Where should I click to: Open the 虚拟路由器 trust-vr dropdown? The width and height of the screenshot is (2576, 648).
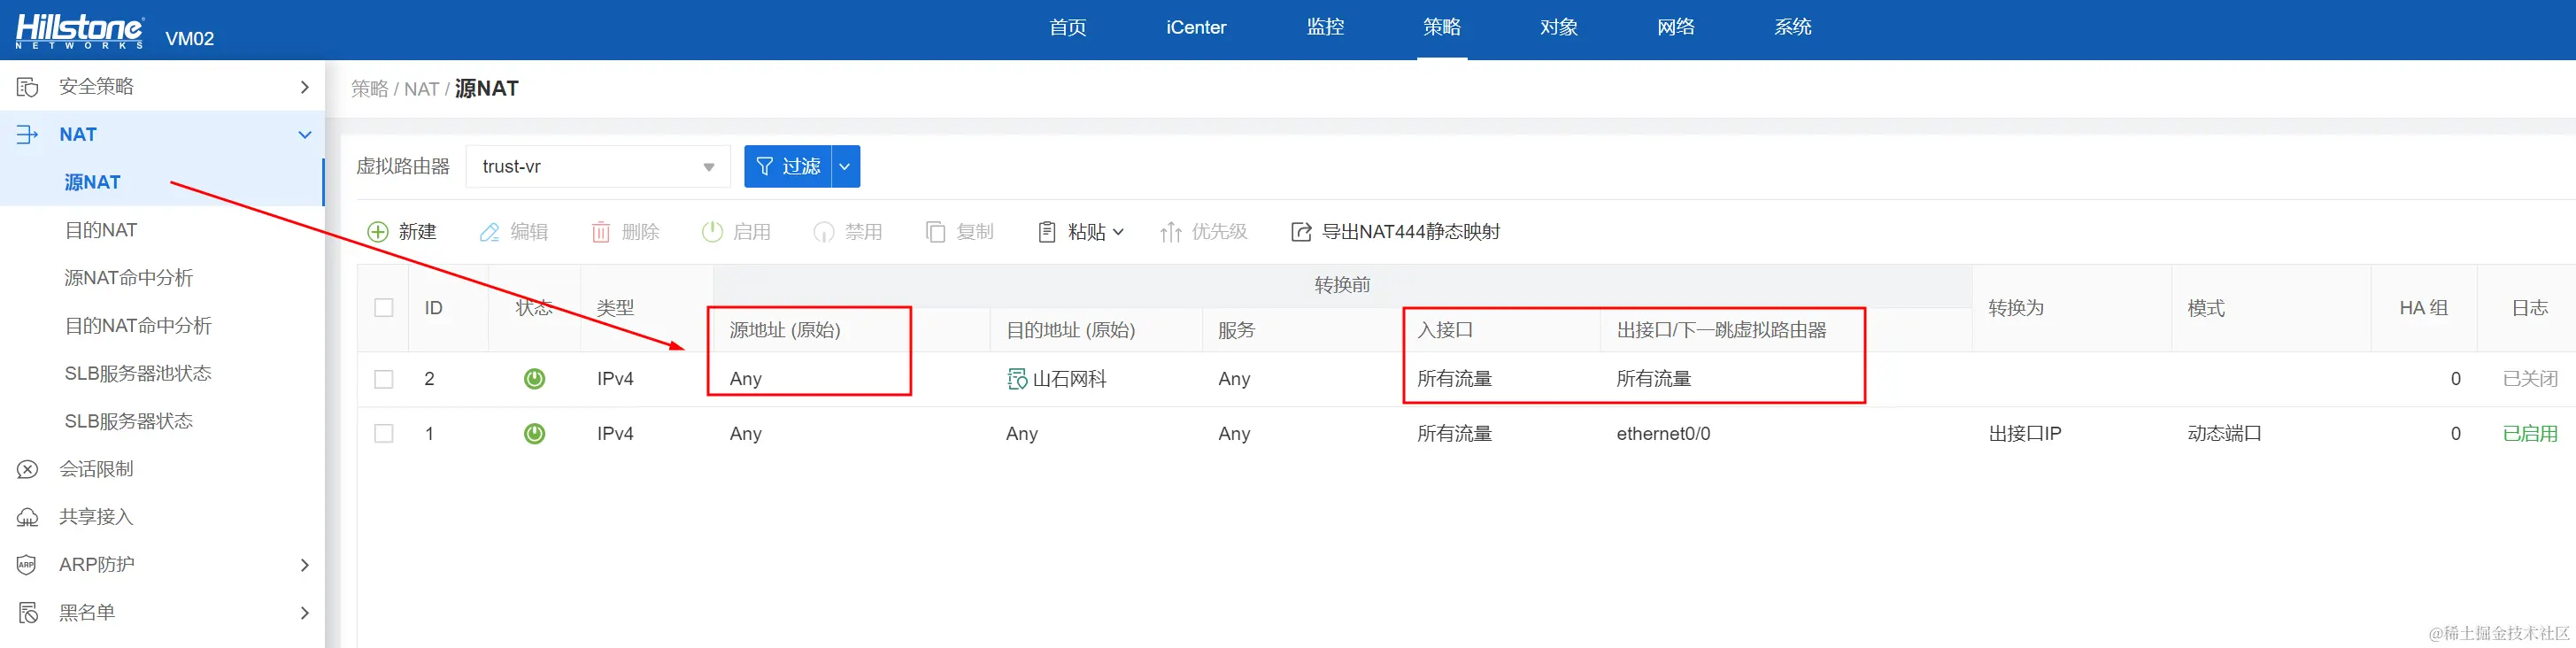tap(598, 167)
